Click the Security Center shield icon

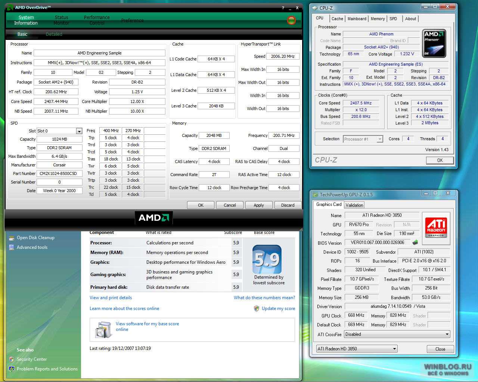[x=11, y=359]
